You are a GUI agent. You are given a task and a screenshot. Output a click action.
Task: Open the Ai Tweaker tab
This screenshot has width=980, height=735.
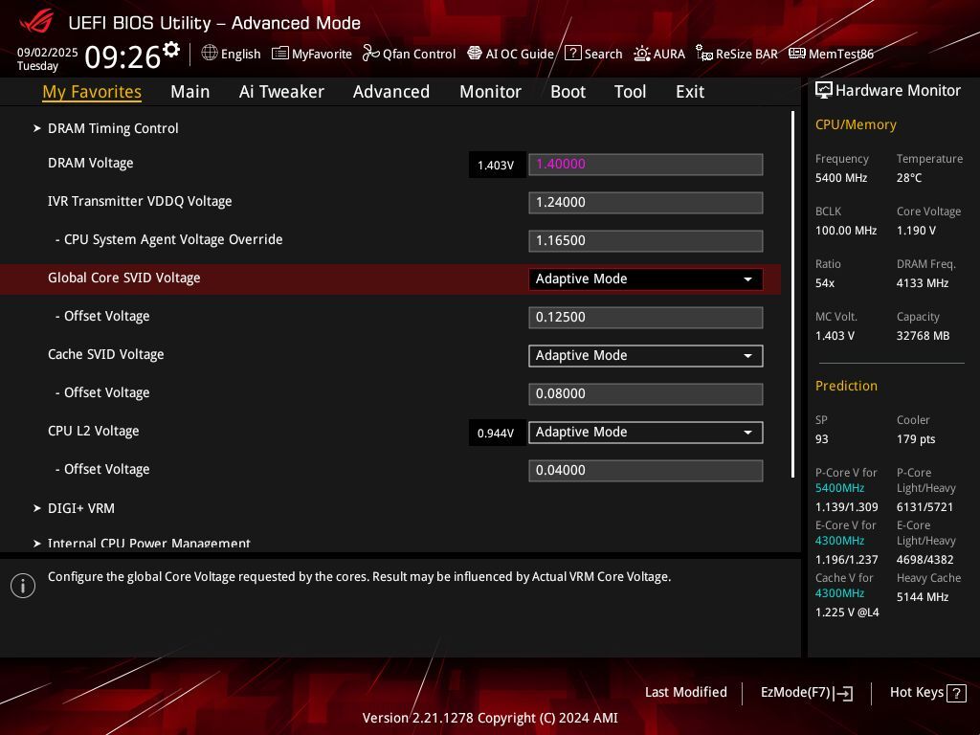(281, 92)
